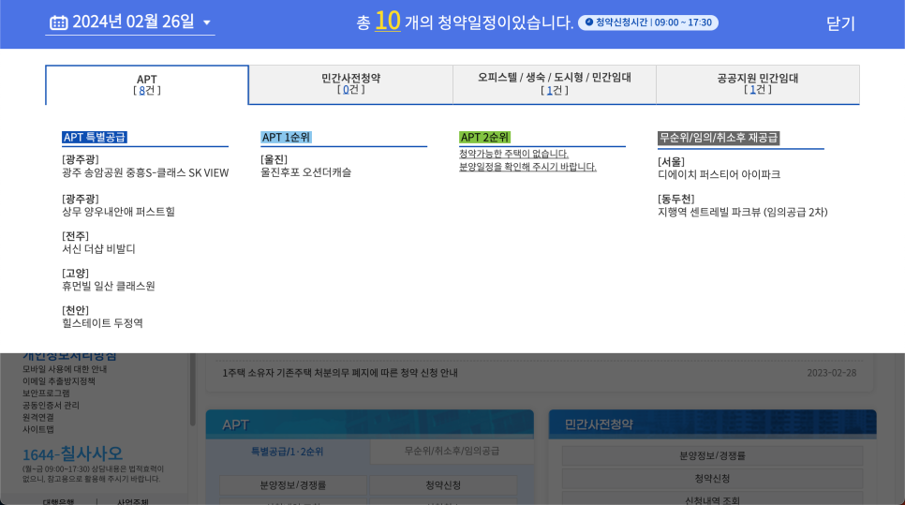Select 무순위/취소후/임의공급 tab in APT panel

452,452
